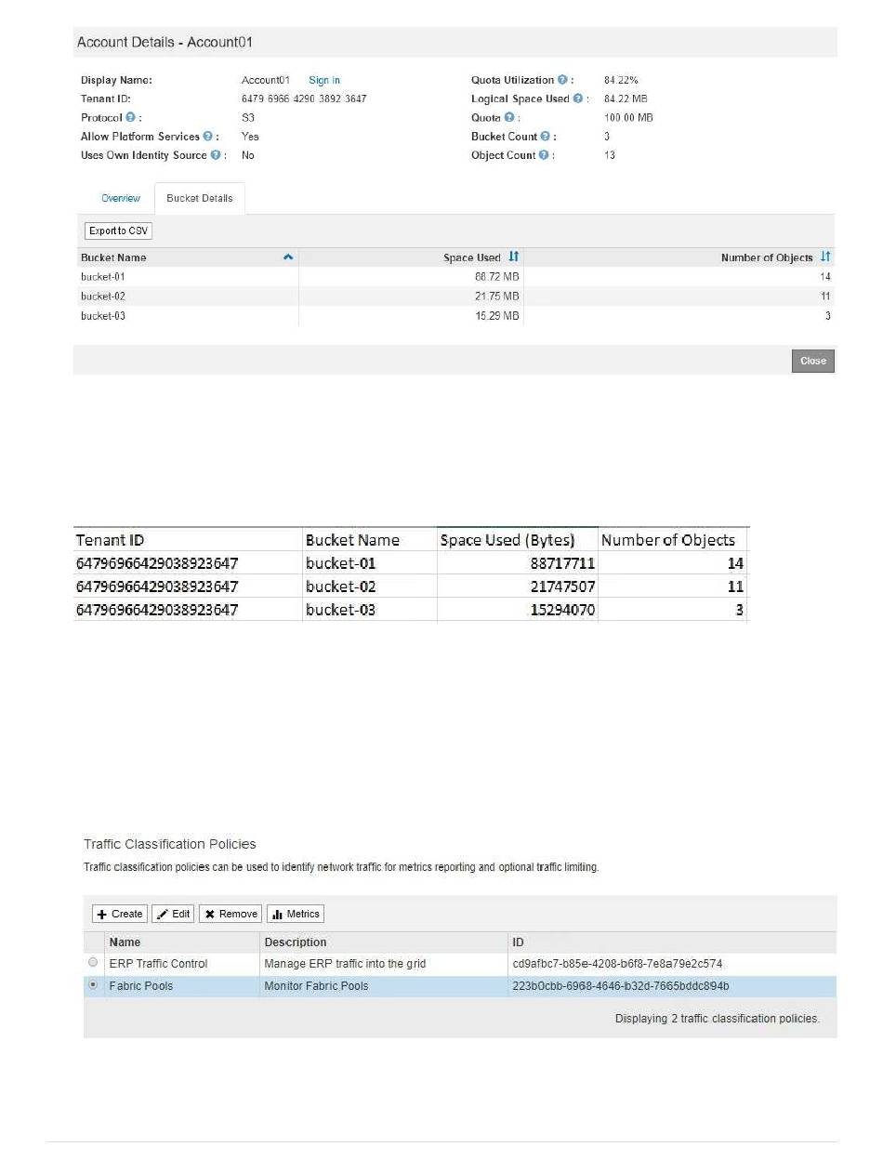
Task: Click help icon beside Allow Platform Services
Action: tap(208, 137)
